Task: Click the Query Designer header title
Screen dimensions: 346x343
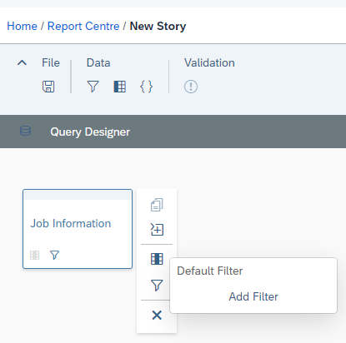Action: point(90,132)
